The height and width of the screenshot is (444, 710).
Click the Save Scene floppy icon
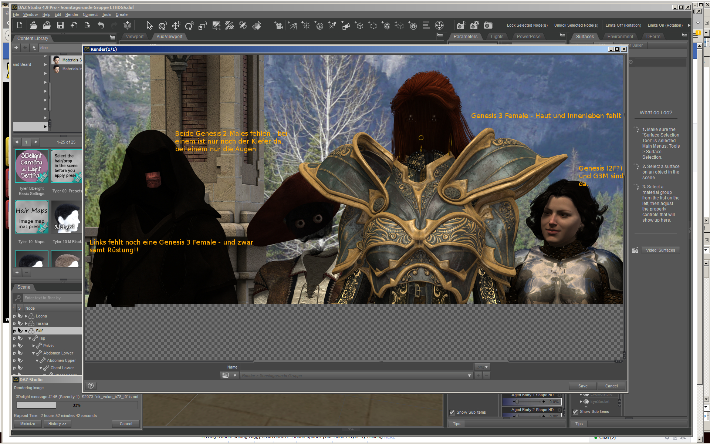pos(60,25)
